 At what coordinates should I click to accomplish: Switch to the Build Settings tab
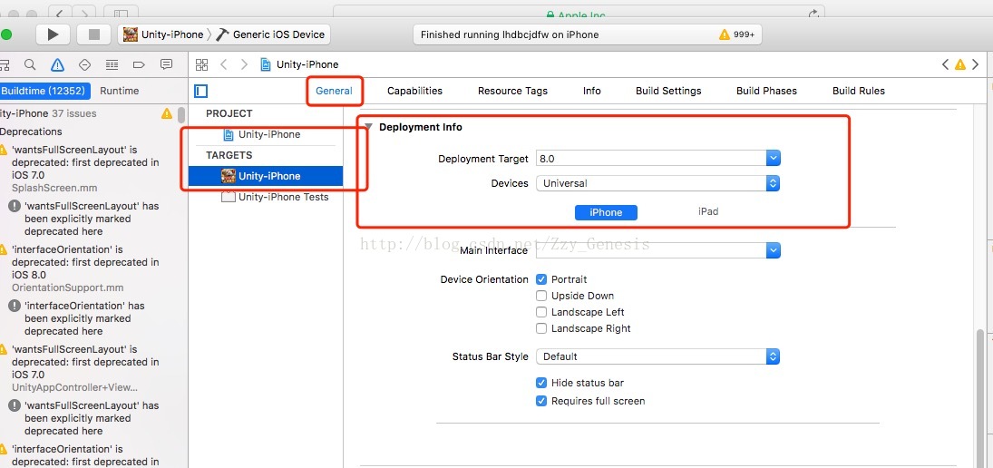pos(668,91)
